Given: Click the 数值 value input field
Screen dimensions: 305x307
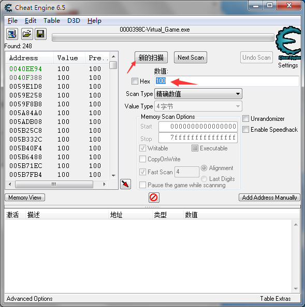Looking at the screenshot, I should click(x=227, y=81).
